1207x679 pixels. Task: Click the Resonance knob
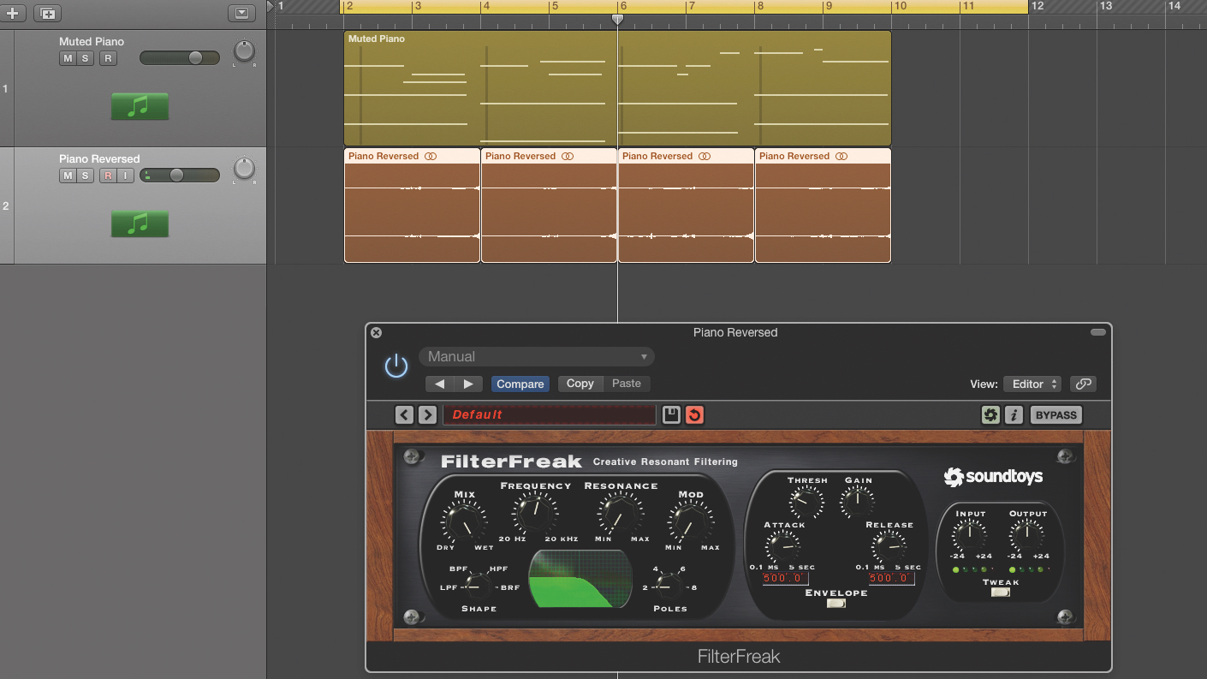pyautogui.click(x=621, y=515)
